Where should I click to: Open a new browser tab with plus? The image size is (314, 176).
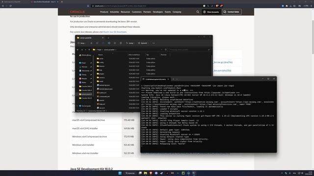tap(62, 2)
